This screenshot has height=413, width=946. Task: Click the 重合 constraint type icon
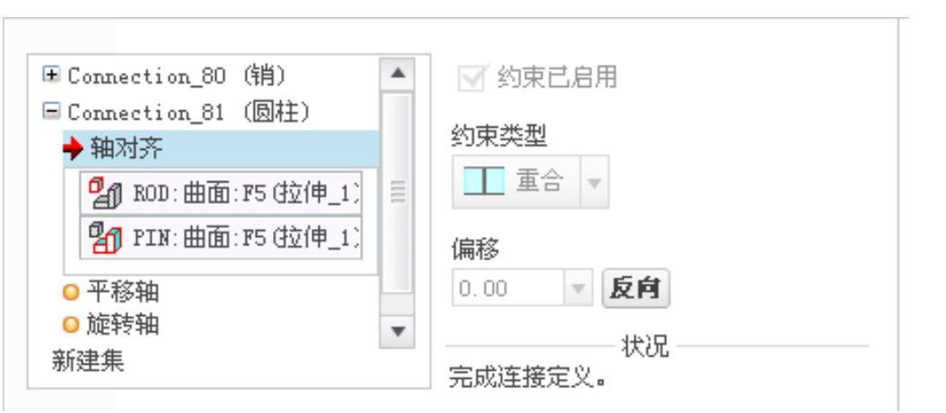tap(484, 181)
